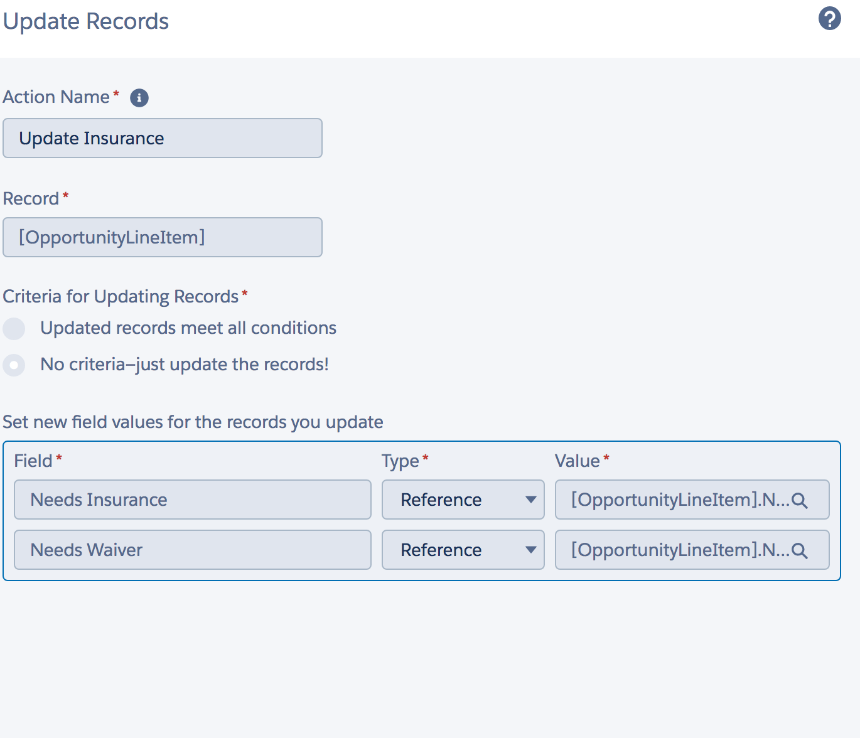This screenshot has height=738, width=860.
Task: Click the "Update Records" panel heading
Action: [x=86, y=21]
